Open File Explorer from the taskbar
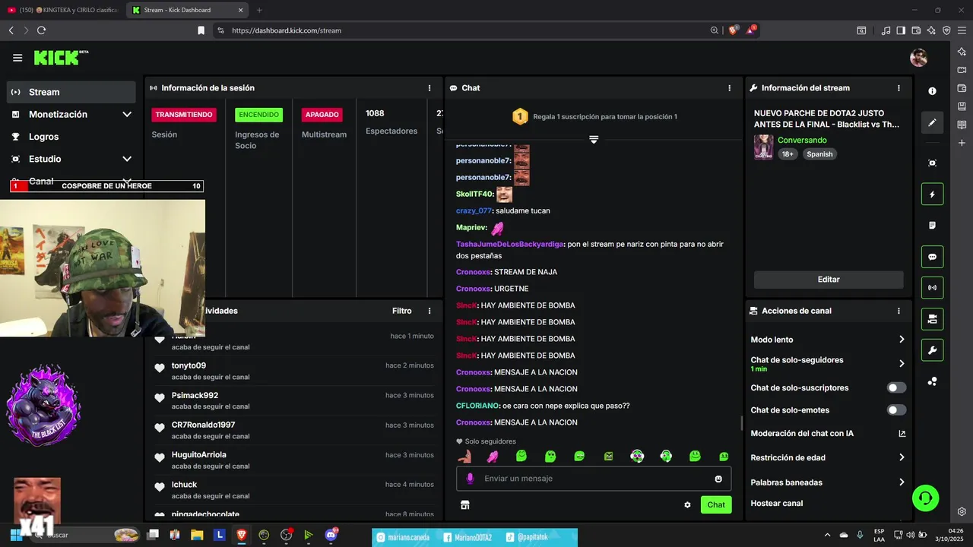 click(197, 535)
